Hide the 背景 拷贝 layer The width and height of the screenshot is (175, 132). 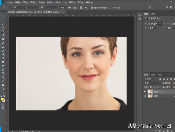(x=145, y=91)
